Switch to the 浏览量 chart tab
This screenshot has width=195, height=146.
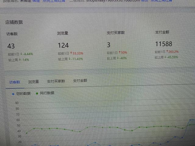point(34,82)
